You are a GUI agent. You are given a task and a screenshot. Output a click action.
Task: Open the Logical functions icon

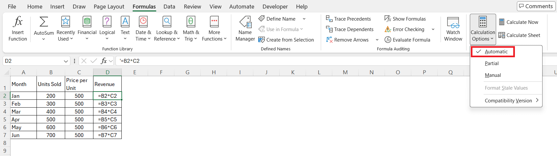pyautogui.click(x=107, y=22)
